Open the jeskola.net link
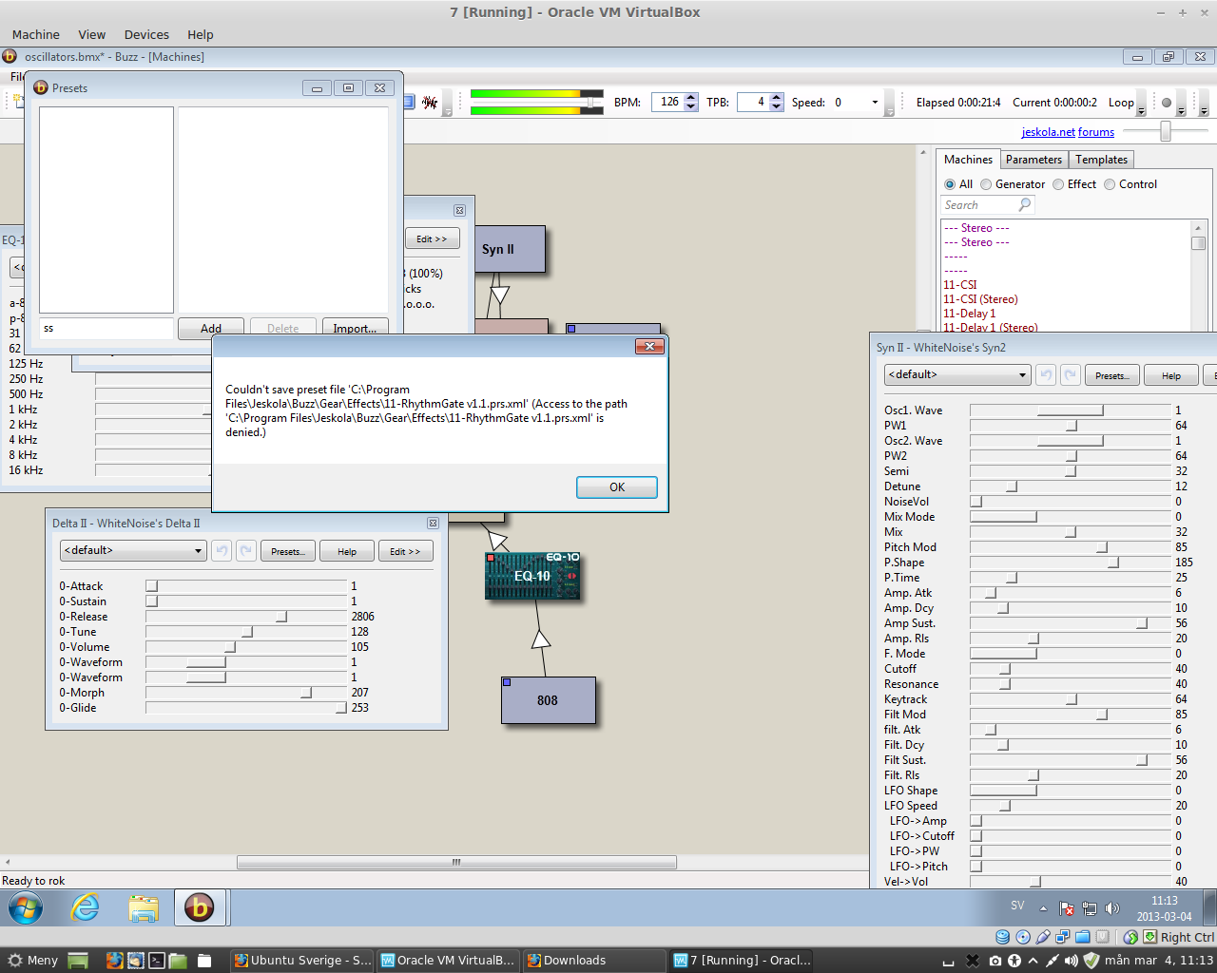1217x973 pixels. 1048,132
